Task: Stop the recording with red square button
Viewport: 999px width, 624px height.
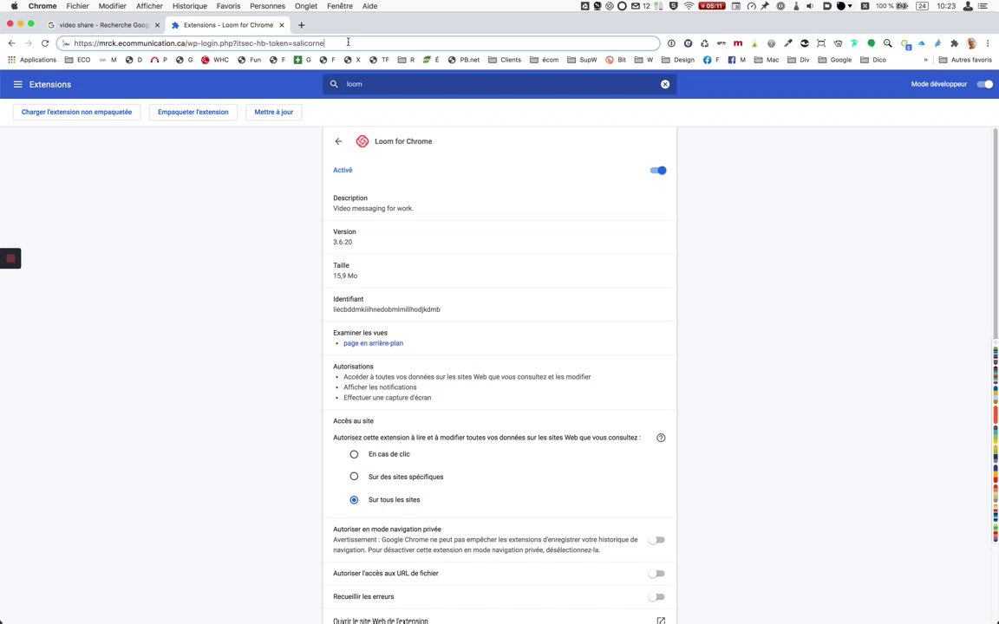Action: click(x=10, y=258)
